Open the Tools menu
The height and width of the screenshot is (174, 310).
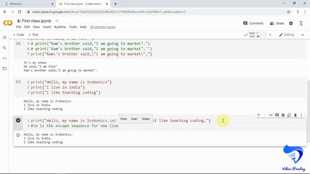click(73, 27)
